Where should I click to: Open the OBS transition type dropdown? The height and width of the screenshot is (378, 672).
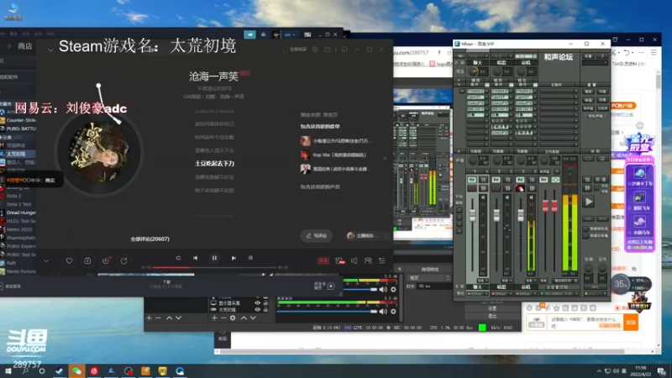(428, 278)
